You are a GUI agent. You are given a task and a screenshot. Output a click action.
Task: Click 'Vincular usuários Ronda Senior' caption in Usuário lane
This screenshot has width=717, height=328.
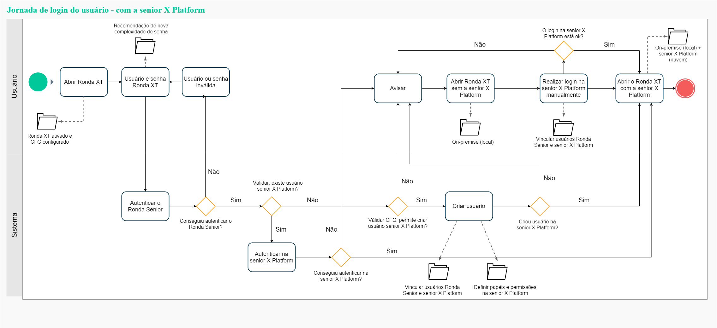pyautogui.click(x=563, y=142)
